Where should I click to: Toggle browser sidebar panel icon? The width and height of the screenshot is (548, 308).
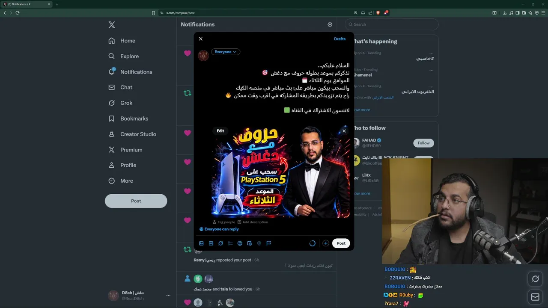pos(518,13)
